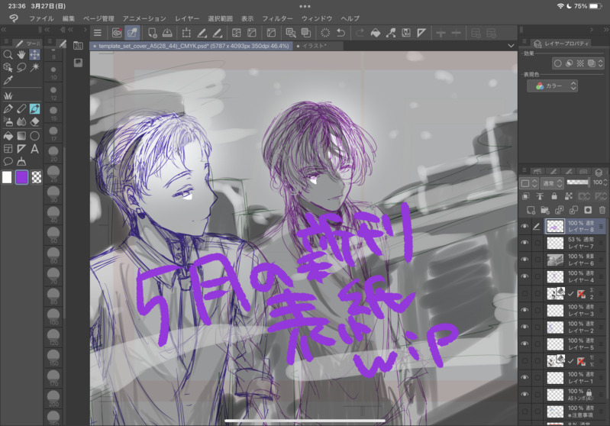
Task: Click the Undo arrow in command bar
Action: (341, 33)
